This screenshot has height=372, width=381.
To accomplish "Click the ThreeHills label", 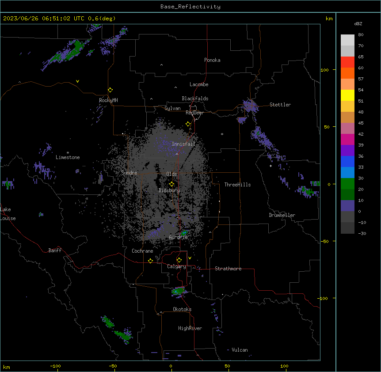I will 237,185.
